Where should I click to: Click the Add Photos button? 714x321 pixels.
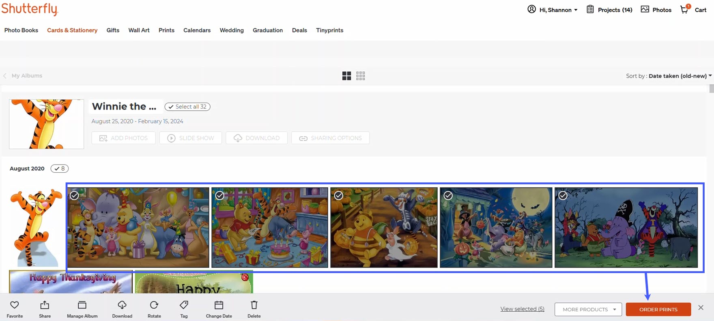tap(123, 138)
